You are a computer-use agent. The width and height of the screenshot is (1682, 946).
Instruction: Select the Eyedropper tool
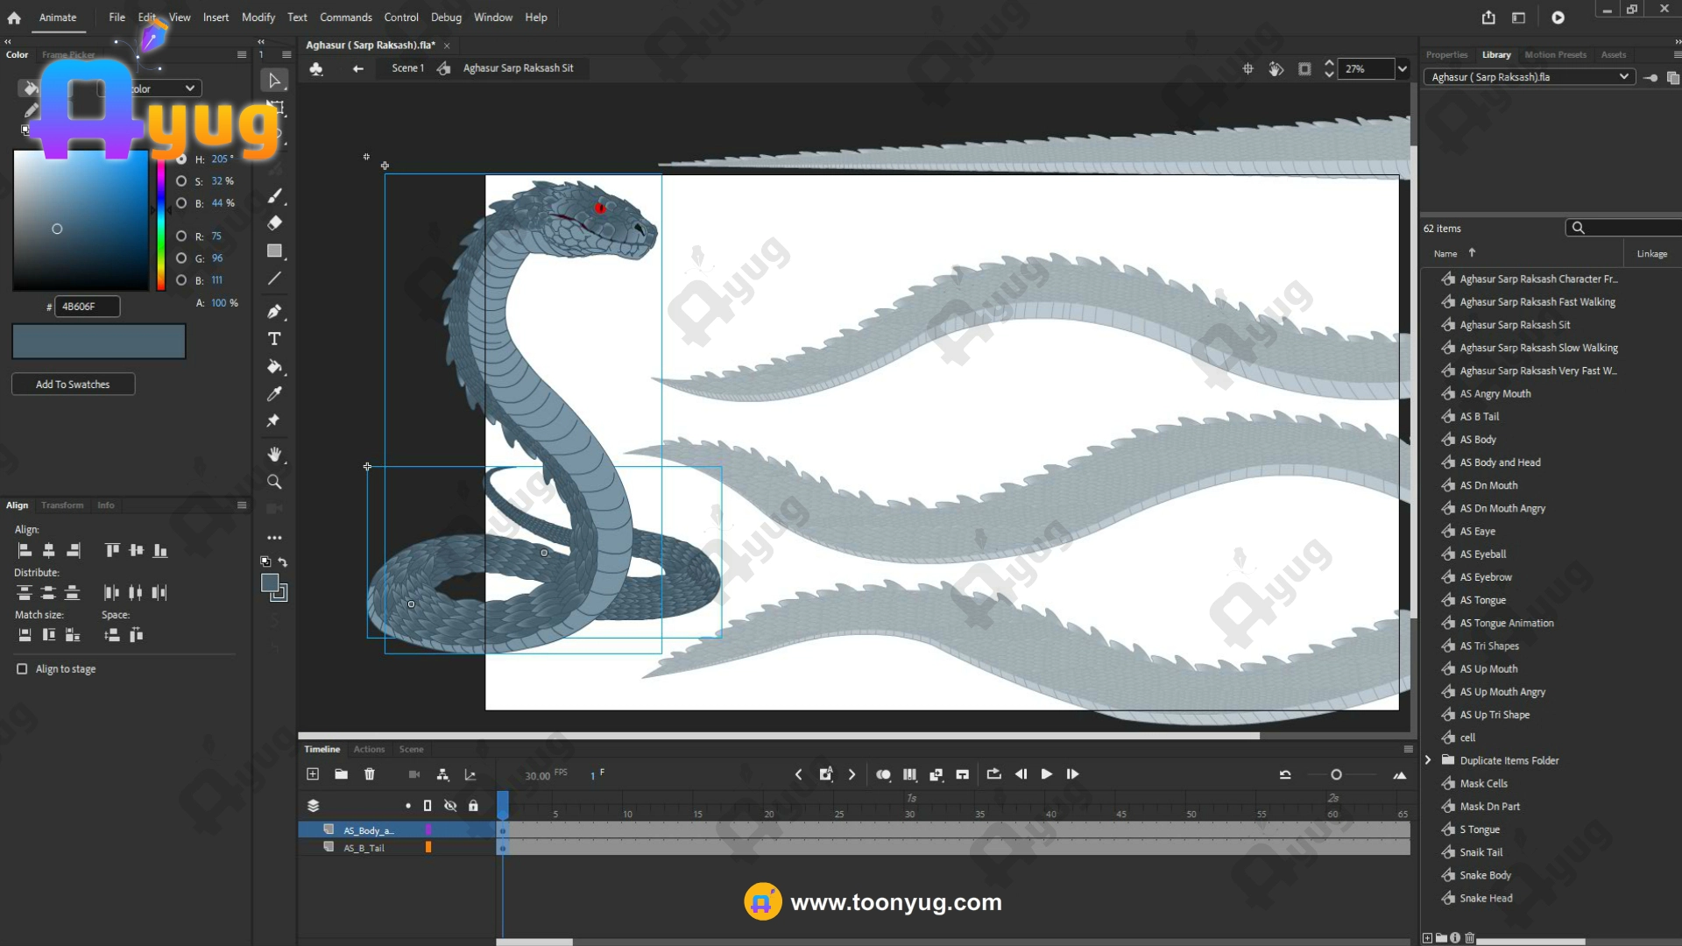(x=274, y=394)
